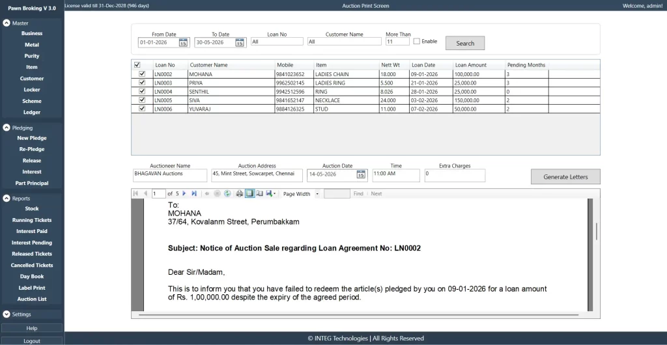Open Auction Date calendar picker
Image resolution: width=667 pixels, height=345 pixels.
click(x=361, y=174)
